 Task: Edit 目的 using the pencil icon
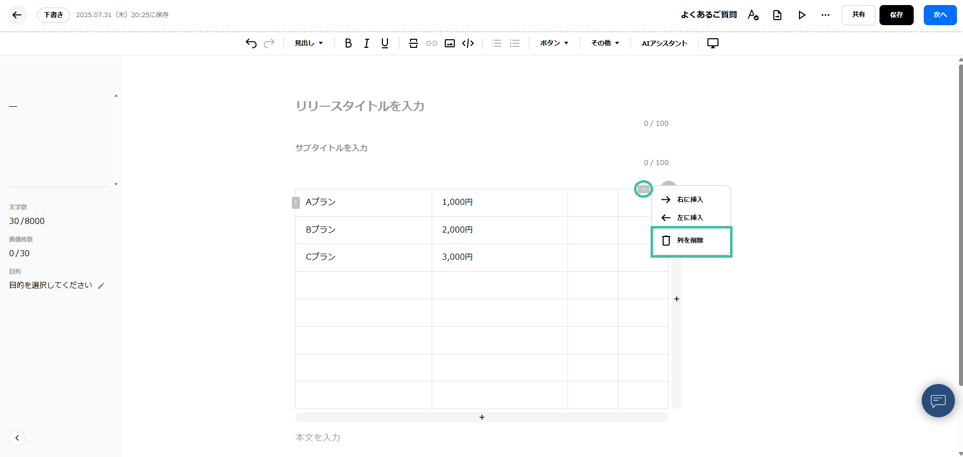(101, 285)
